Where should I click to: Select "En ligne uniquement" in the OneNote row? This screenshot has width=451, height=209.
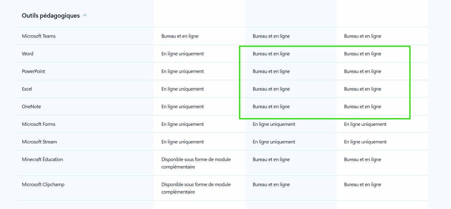(x=183, y=107)
